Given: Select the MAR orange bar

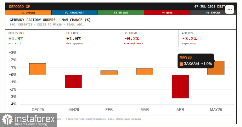Looking at the screenshot, I should click(x=145, y=71).
